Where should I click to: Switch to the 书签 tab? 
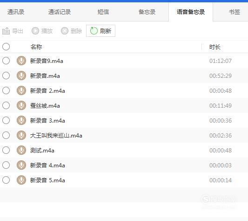click(x=235, y=12)
